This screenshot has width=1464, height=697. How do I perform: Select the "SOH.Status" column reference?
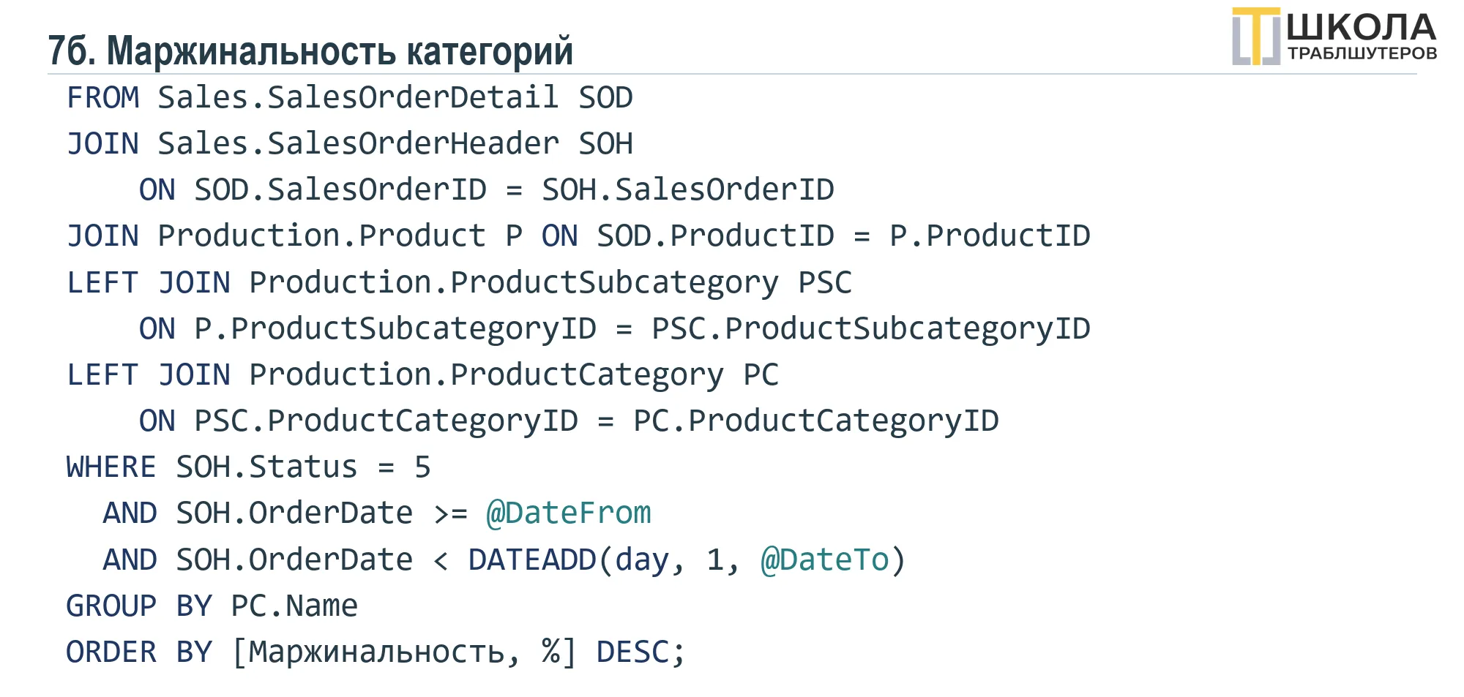(267, 467)
